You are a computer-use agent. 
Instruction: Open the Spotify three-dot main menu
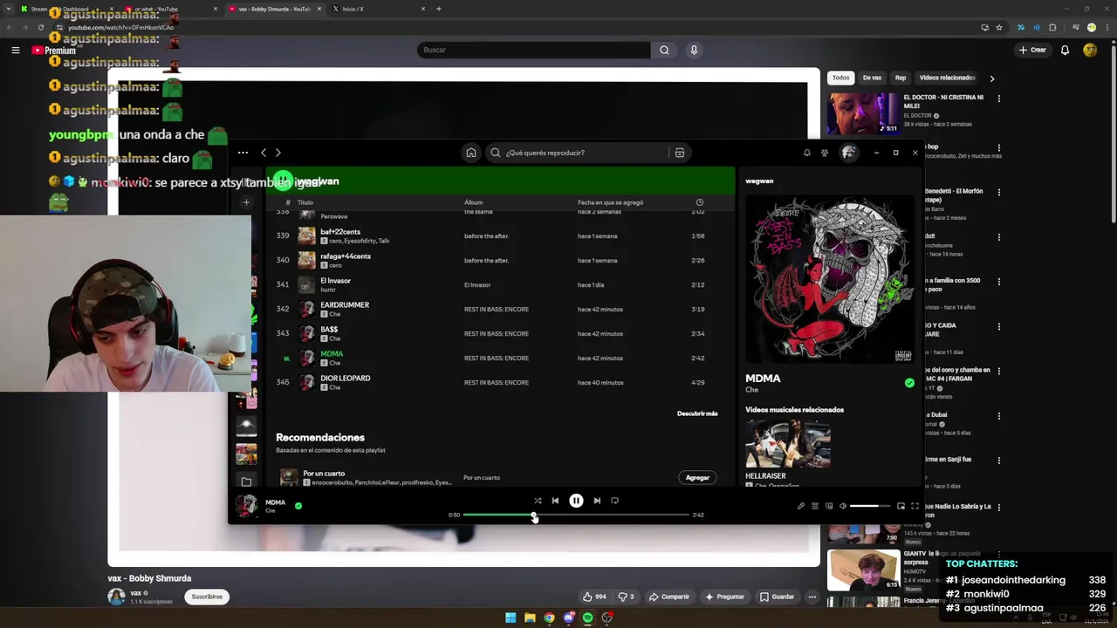pyautogui.click(x=243, y=153)
